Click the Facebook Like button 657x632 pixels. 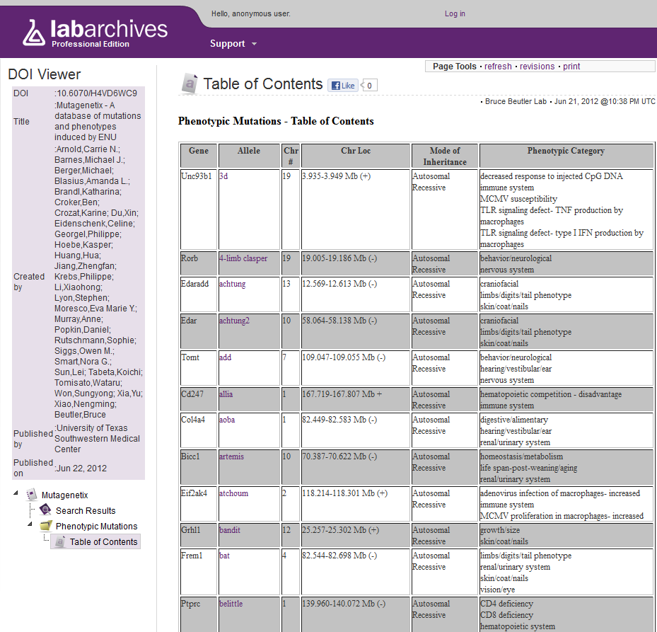pos(343,86)
